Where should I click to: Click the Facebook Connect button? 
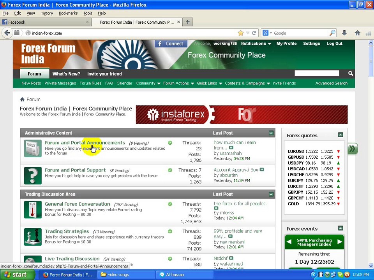click(171, 44)
